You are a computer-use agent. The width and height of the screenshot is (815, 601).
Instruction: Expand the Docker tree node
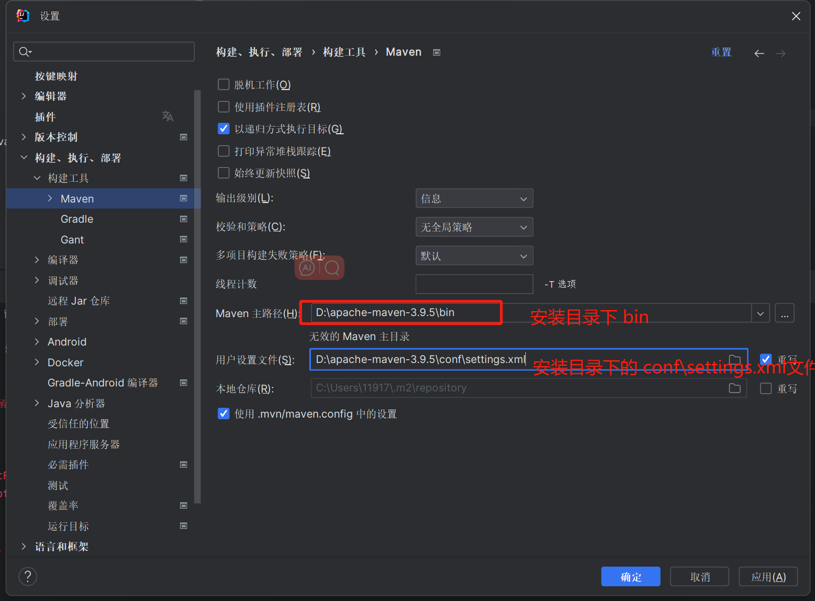pyautogui.click(x=37, y=362)
